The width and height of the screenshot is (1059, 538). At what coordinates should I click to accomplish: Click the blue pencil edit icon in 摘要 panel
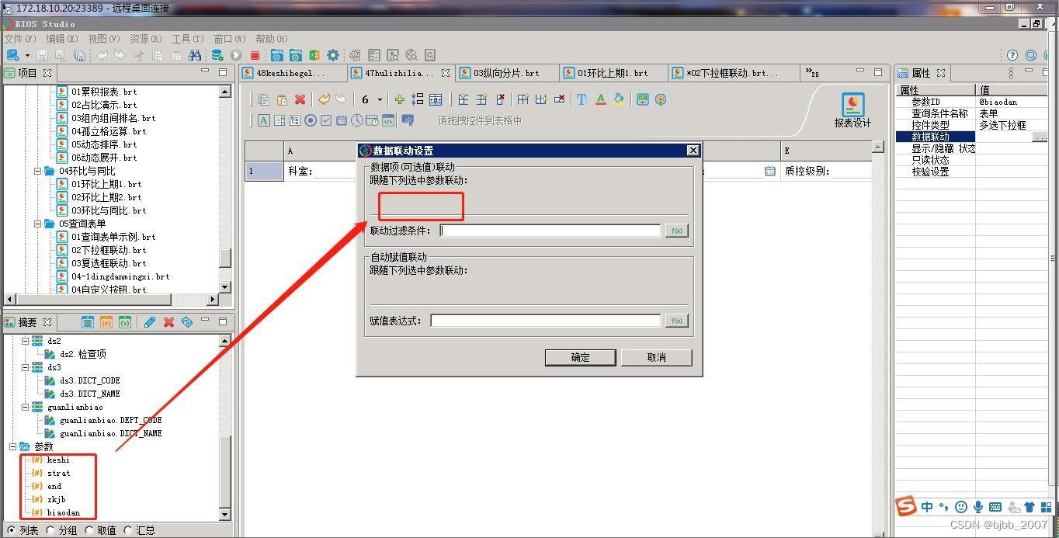click(x=150, y=321)
